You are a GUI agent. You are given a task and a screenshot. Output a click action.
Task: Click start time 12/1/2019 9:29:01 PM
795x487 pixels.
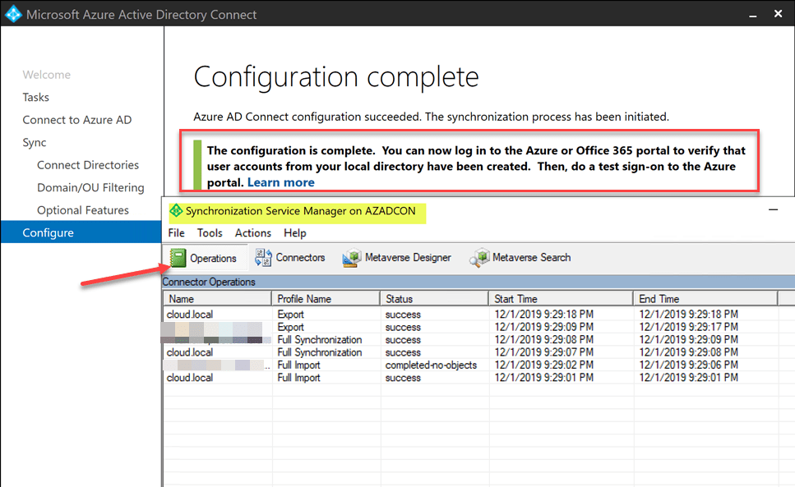544,378
